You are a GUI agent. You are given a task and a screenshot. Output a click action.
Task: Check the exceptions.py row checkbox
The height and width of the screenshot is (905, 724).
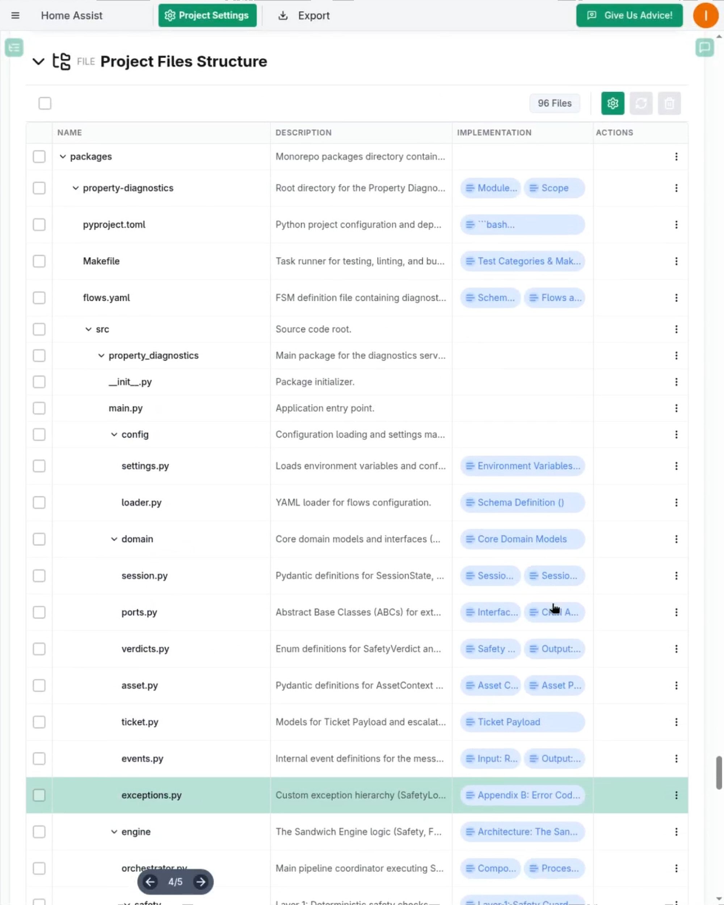(x=39, y=795)
